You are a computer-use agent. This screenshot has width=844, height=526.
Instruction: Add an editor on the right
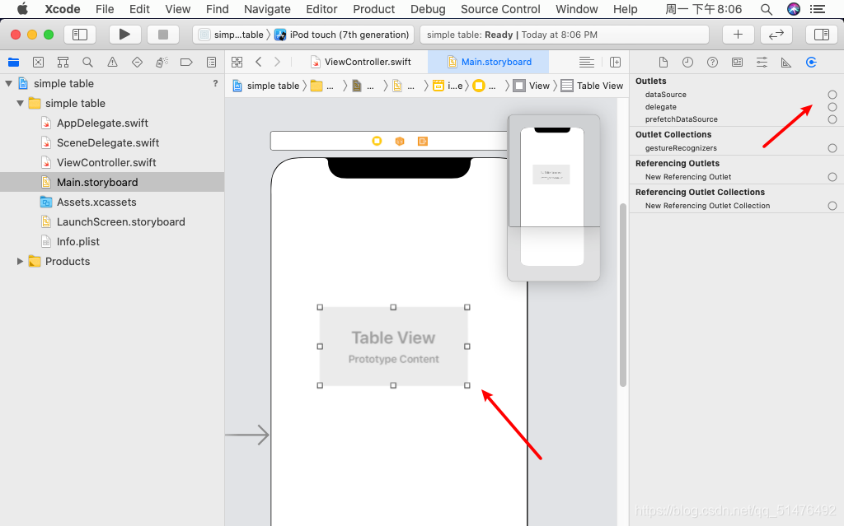(615, 62)
